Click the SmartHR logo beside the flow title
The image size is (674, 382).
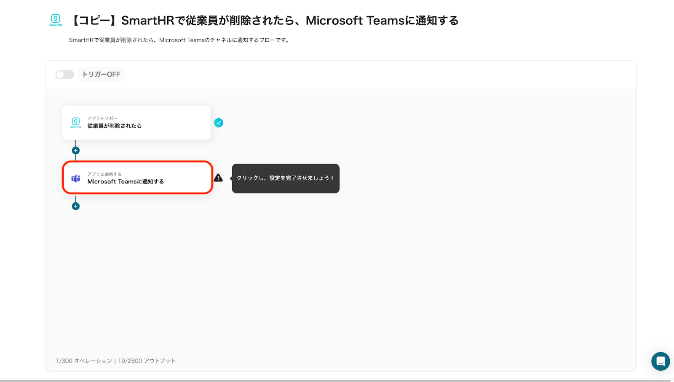(56, 20)
